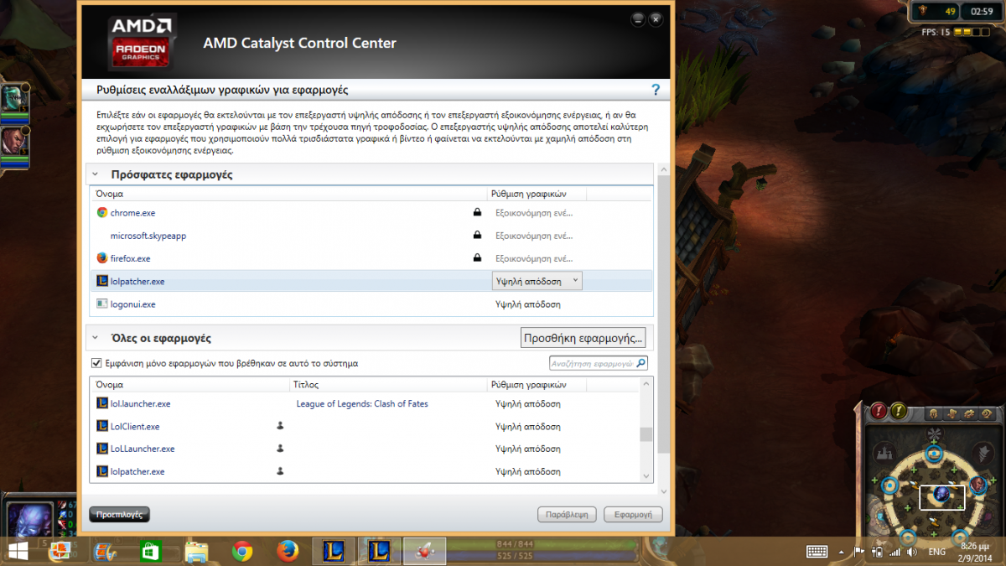Open File Explorer from the taskbar
Viewport: 1006px width, 566px height.
(196, 551)
